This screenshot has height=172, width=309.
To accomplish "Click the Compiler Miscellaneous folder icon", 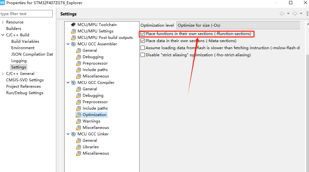I will [x=79, y=128].
